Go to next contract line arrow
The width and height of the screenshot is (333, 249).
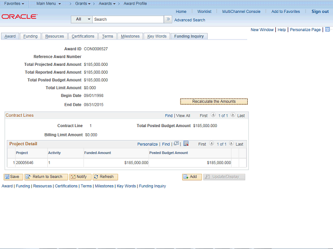pyautogui.click(x=233, y=115)
